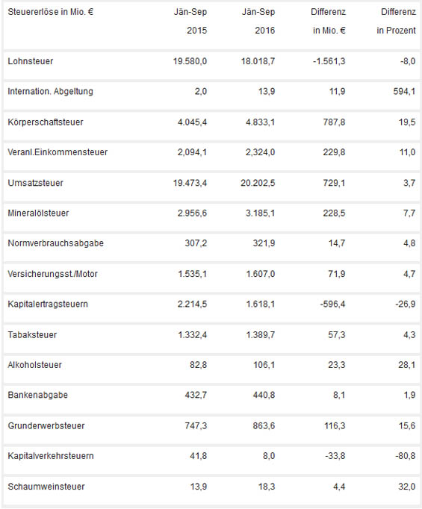Select the Schaumweinsteuer row label
The height and width of the screenshot is (509, 422).
[46, 487]
